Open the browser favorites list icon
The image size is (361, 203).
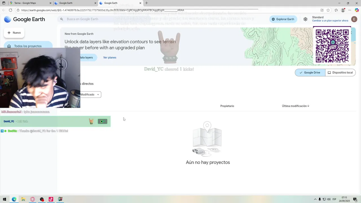coord(336,10)
